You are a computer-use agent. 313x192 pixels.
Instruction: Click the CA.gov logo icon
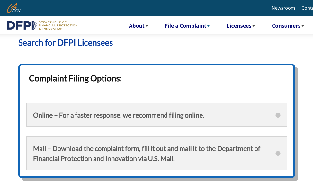click(x=14, y=8)
